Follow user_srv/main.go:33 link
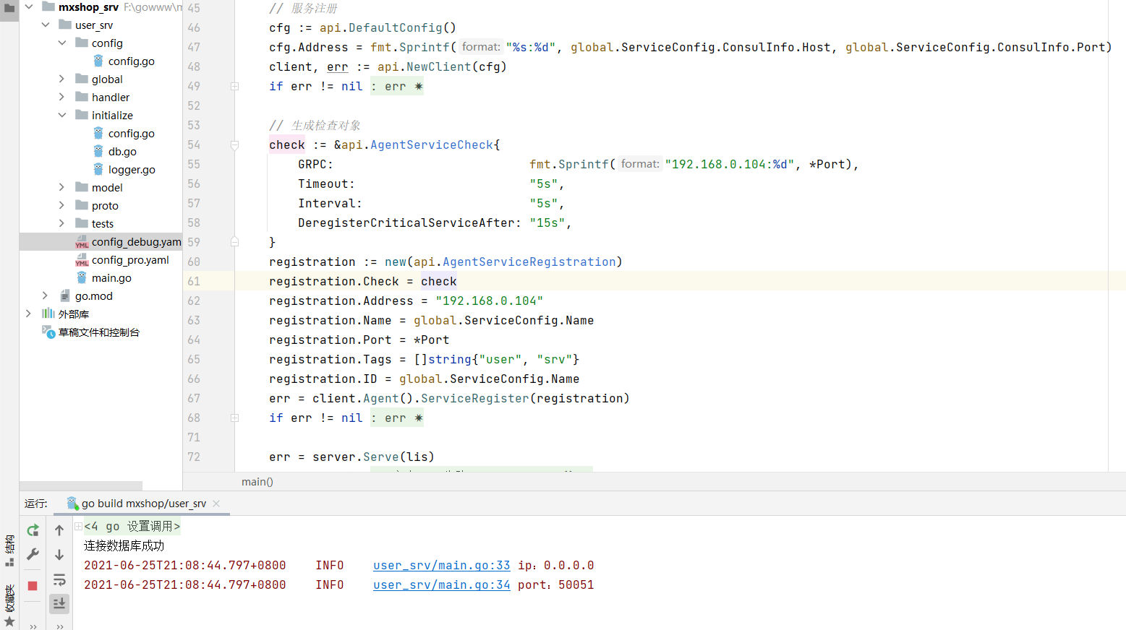Viewport: 1126px width, 630px height. [442, 566]
